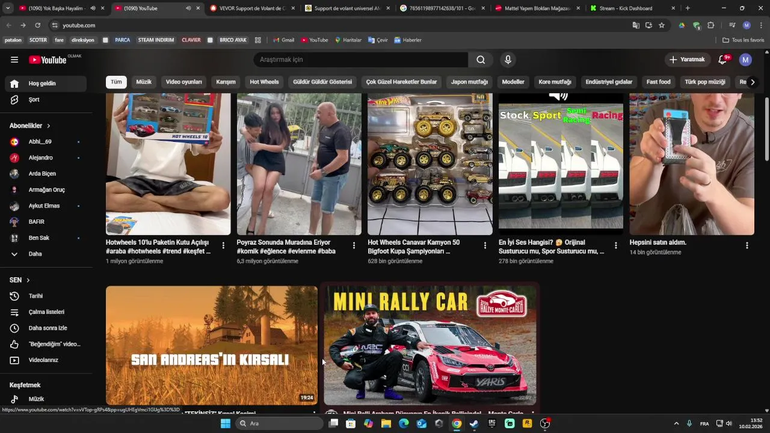Open the STEAM INDIRIM bookmark
Image resolution: width=770 pixels, height=433 pixels.
156,40
